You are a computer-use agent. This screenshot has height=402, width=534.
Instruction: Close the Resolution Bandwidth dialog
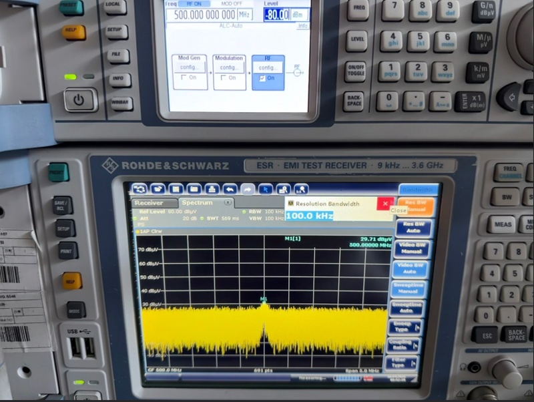pos(385,204)
